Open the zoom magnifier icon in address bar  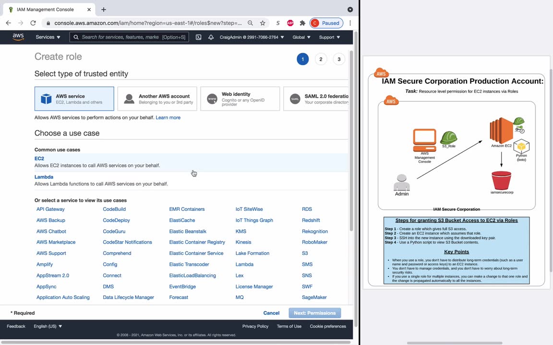point(250,23)
